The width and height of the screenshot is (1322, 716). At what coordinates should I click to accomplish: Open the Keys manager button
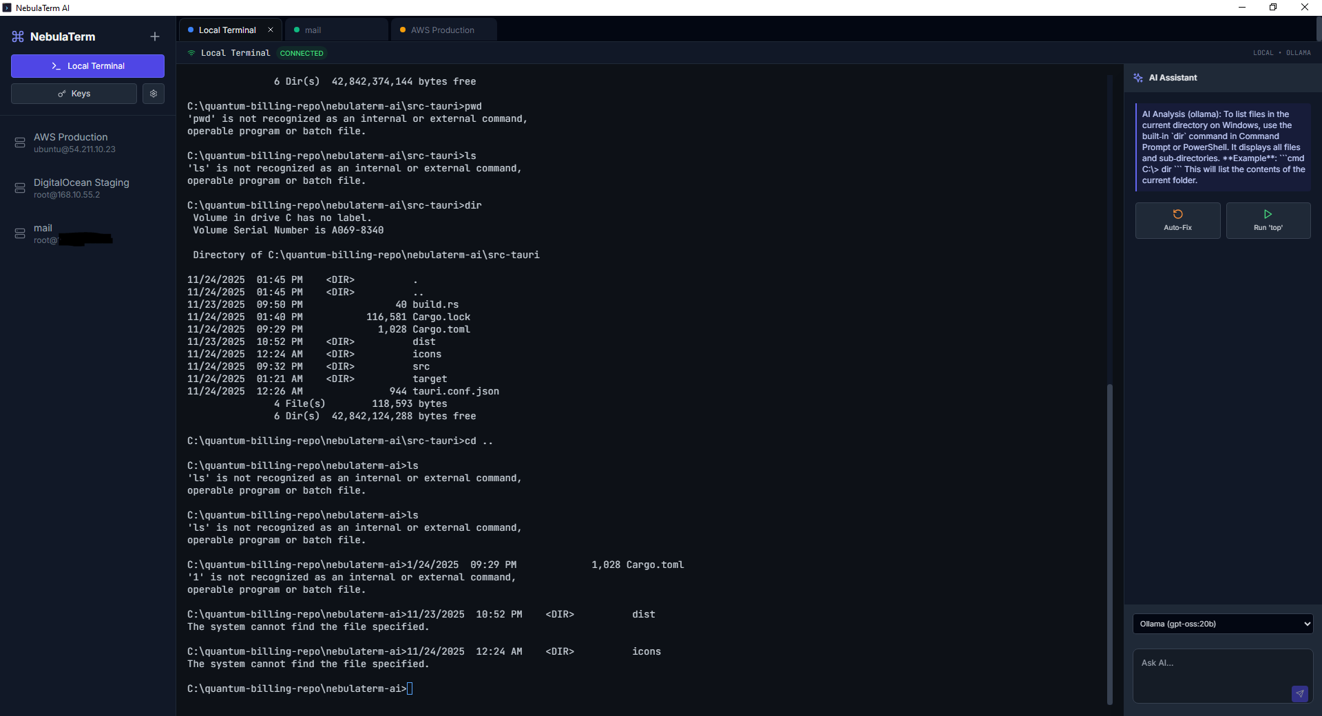[x=74, y=94]
